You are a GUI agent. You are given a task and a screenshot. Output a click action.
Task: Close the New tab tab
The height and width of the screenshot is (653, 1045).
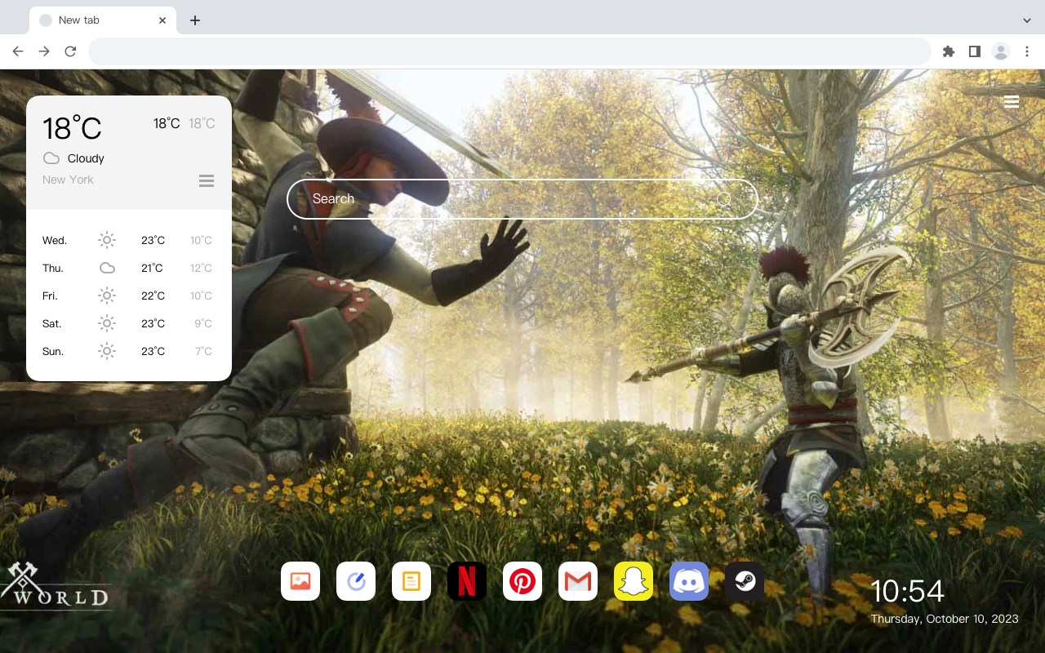162,20
